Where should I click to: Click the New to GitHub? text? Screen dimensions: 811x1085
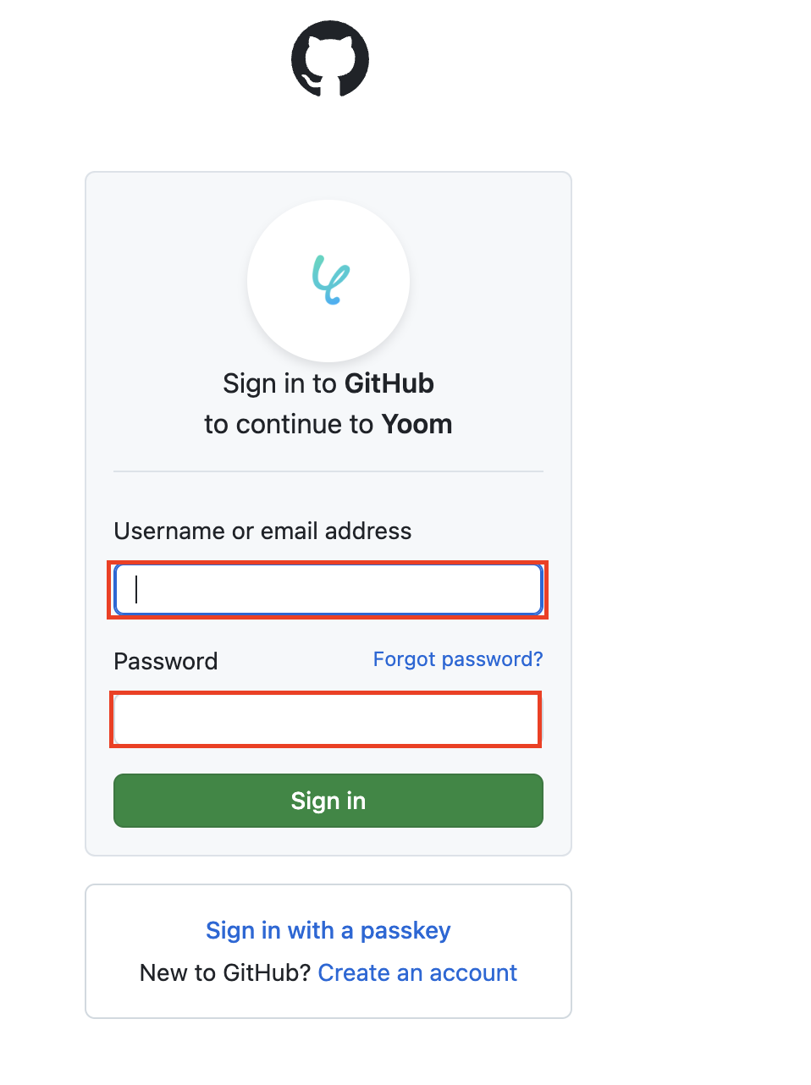[225, 972]
